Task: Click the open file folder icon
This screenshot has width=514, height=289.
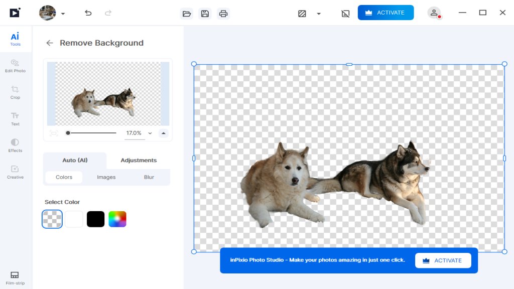Action: (187, 14)
